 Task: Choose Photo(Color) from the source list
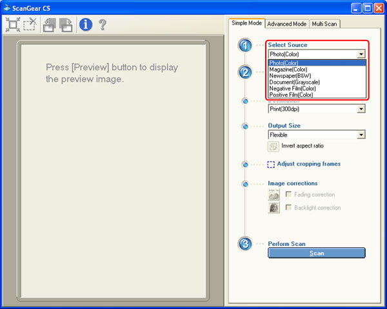317,63
